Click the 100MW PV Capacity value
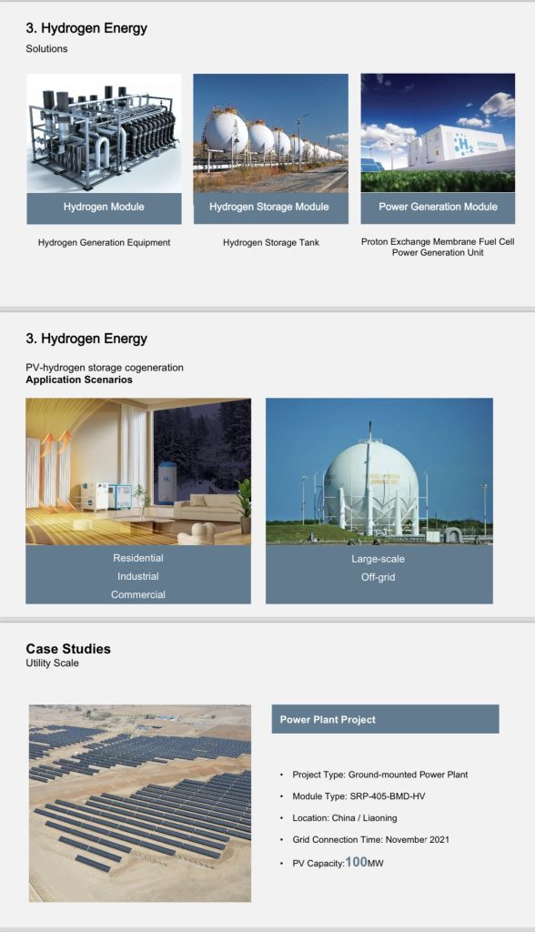 364,862
